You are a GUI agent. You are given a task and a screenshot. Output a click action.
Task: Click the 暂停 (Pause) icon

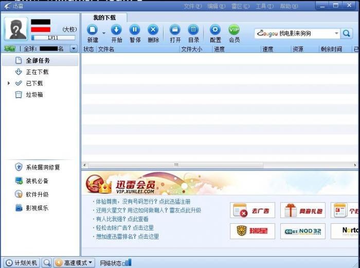135,30
